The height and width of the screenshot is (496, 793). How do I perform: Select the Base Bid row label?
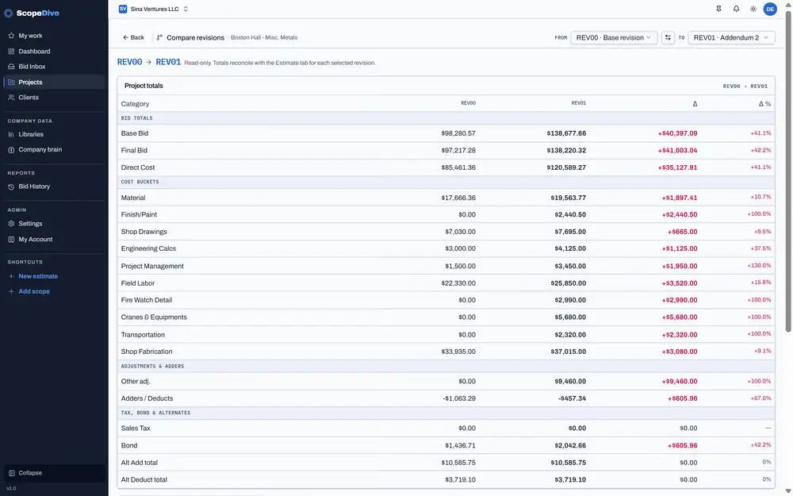(135, 133)
